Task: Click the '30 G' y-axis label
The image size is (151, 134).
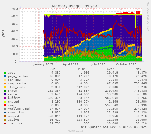Action: pos(15,39)
